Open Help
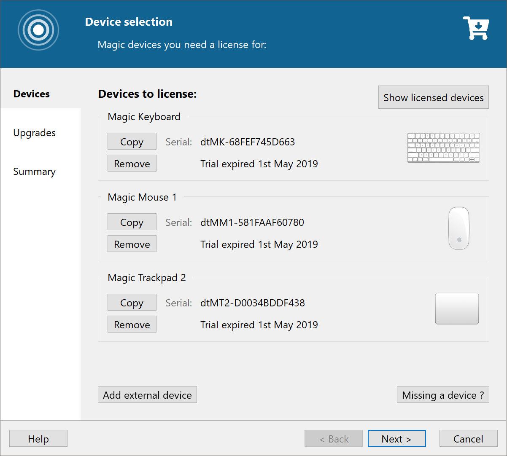This screenshot has width=507, height=456. tap(38, 438)
